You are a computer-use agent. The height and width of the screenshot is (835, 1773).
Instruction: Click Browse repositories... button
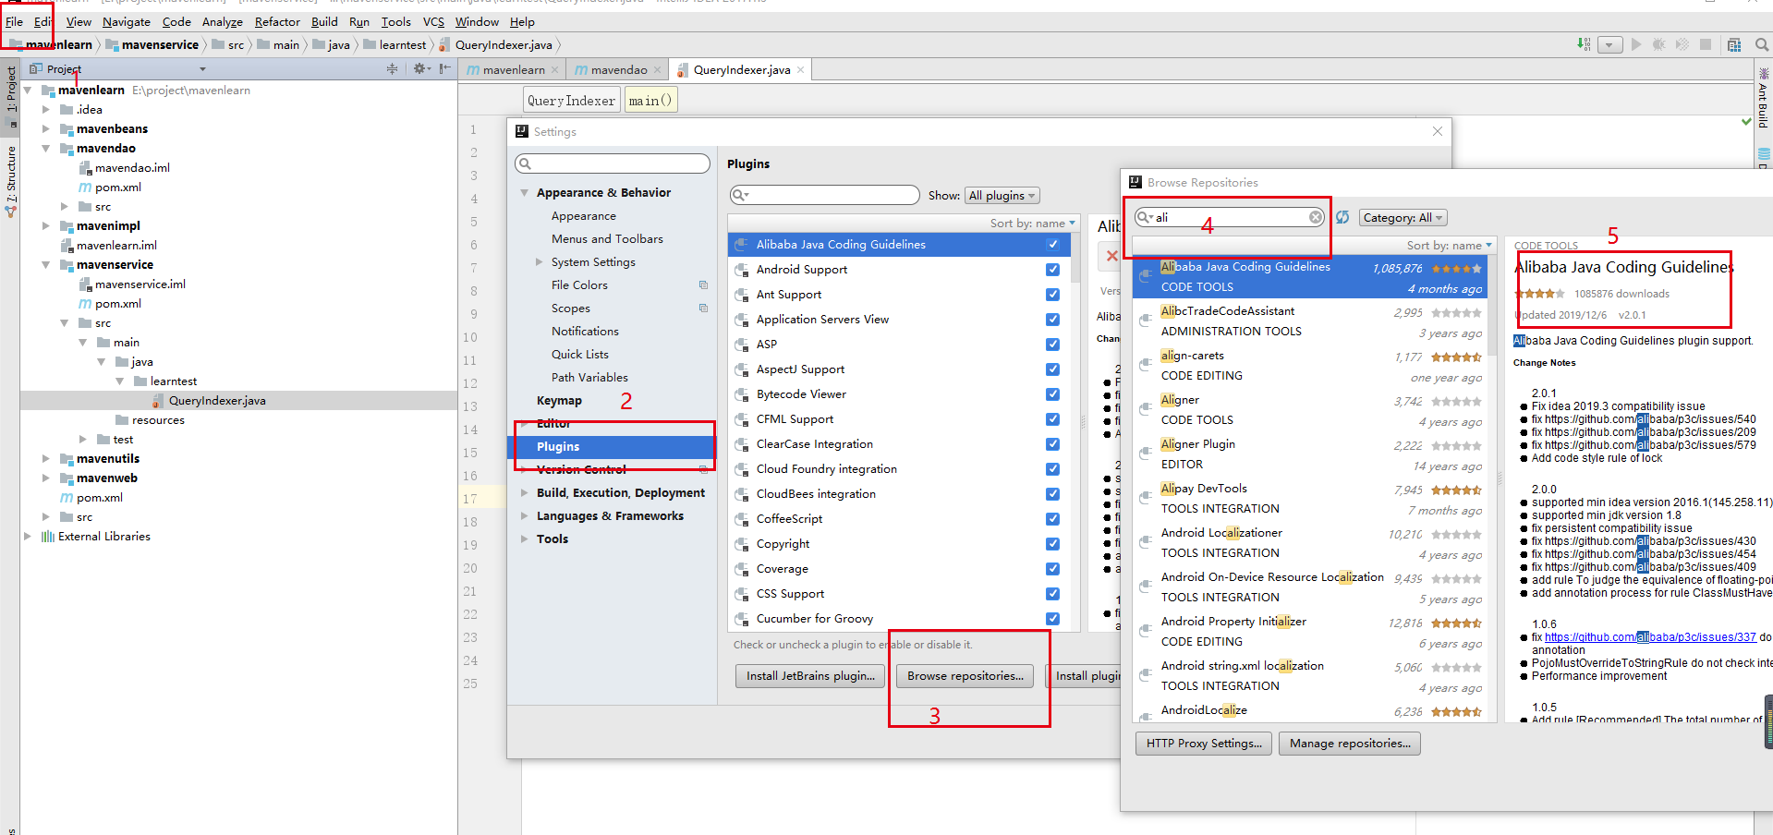pos(965,676)
